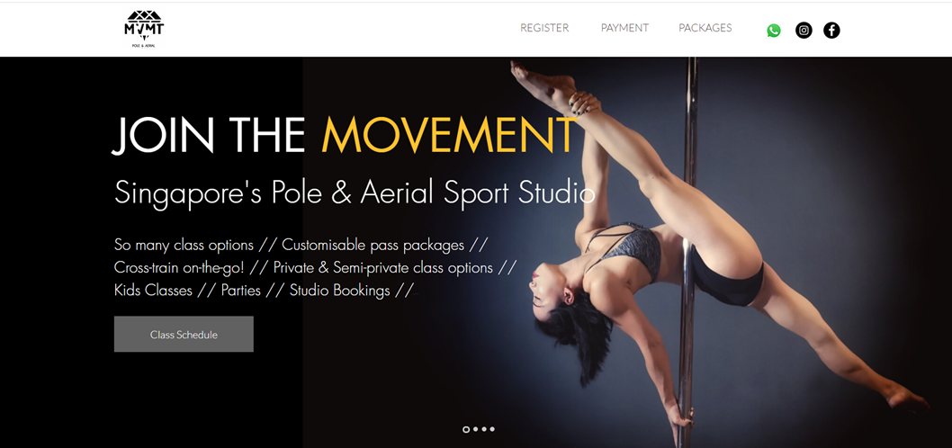The width and height of the screenshot is (952, 448).
Task: Open the PACKAGES menu item
Action: pos(705,28)
